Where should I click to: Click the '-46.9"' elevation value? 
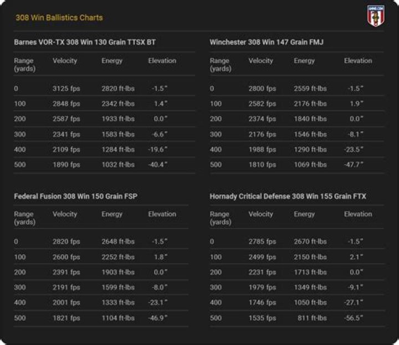158,318
